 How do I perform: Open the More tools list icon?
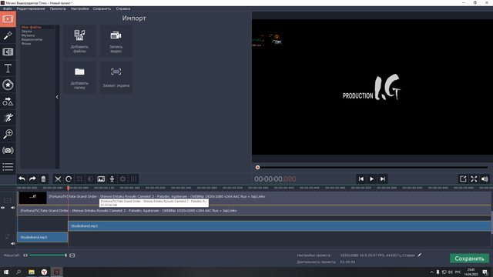[8, 167]
